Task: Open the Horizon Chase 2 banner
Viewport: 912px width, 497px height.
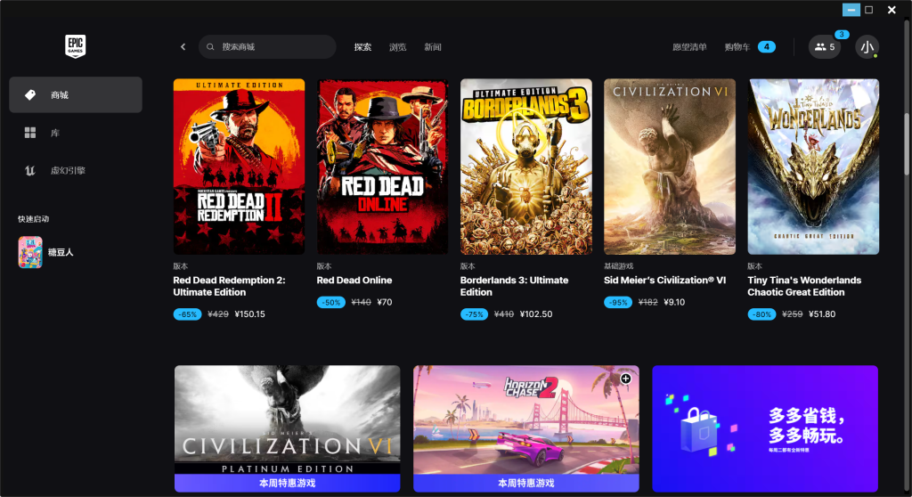Action: 526,428
